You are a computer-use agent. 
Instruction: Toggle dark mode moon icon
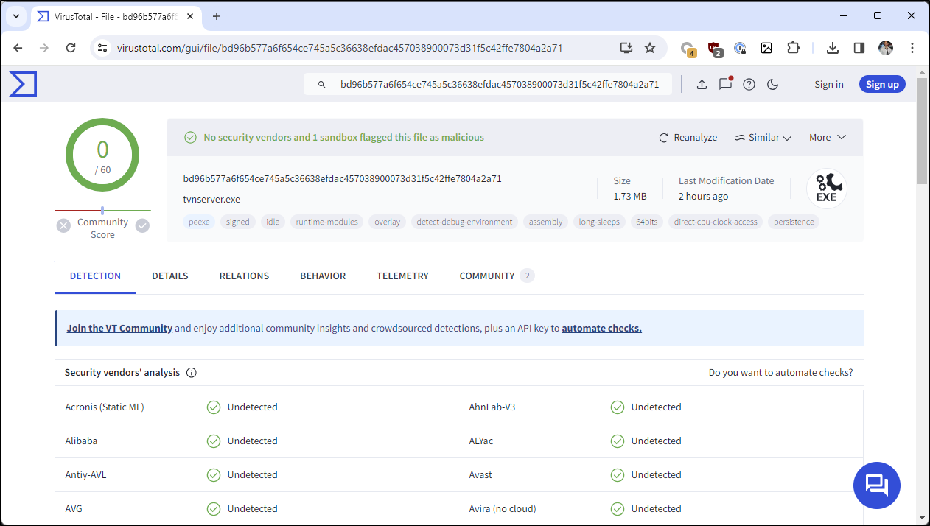[773, 85]
